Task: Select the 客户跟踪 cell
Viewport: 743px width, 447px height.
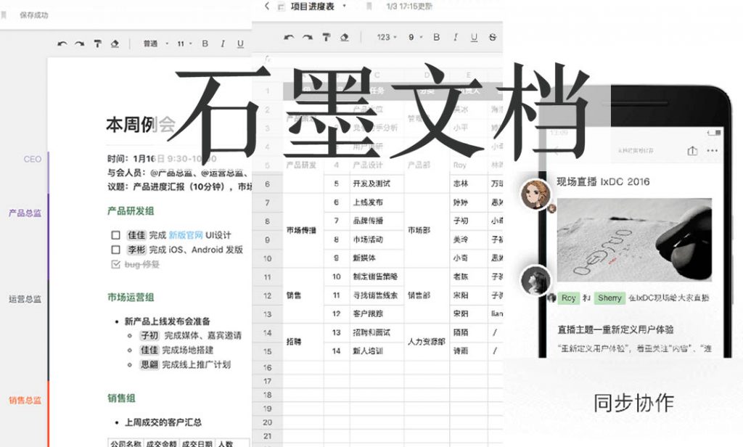Action: tap(378, 313)
